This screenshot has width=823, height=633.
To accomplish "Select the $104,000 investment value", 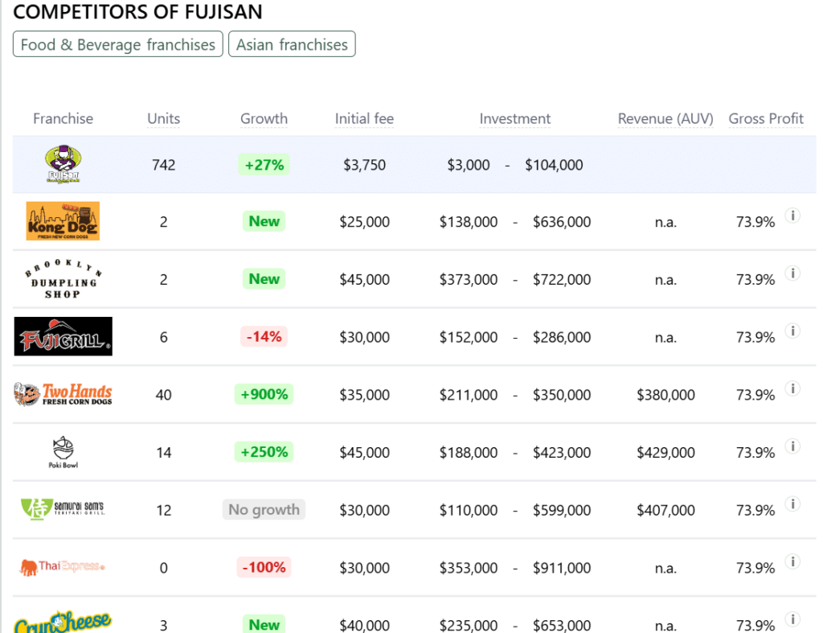I will (x=554, y=165).
